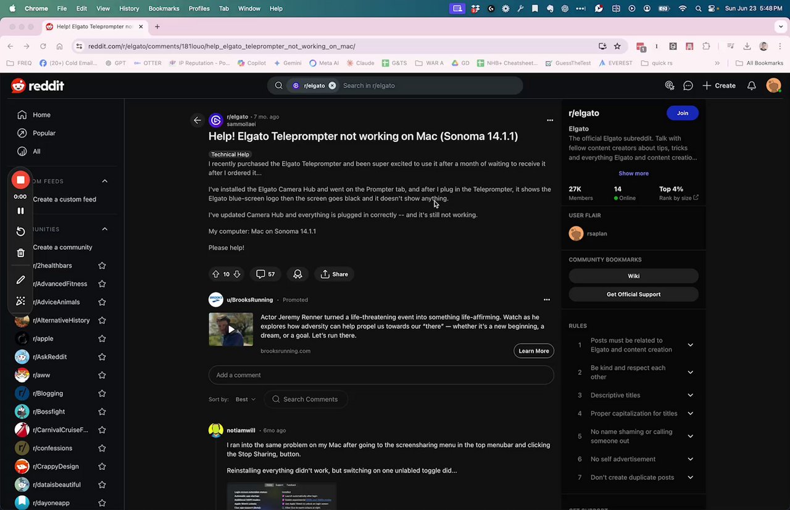
Task: Reload the page in Chrome
Action: click(43, 46)
